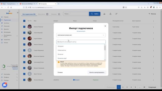Toggle the select-all checkbox in table header
Screen dimensions: 162x91
(24, 21)
